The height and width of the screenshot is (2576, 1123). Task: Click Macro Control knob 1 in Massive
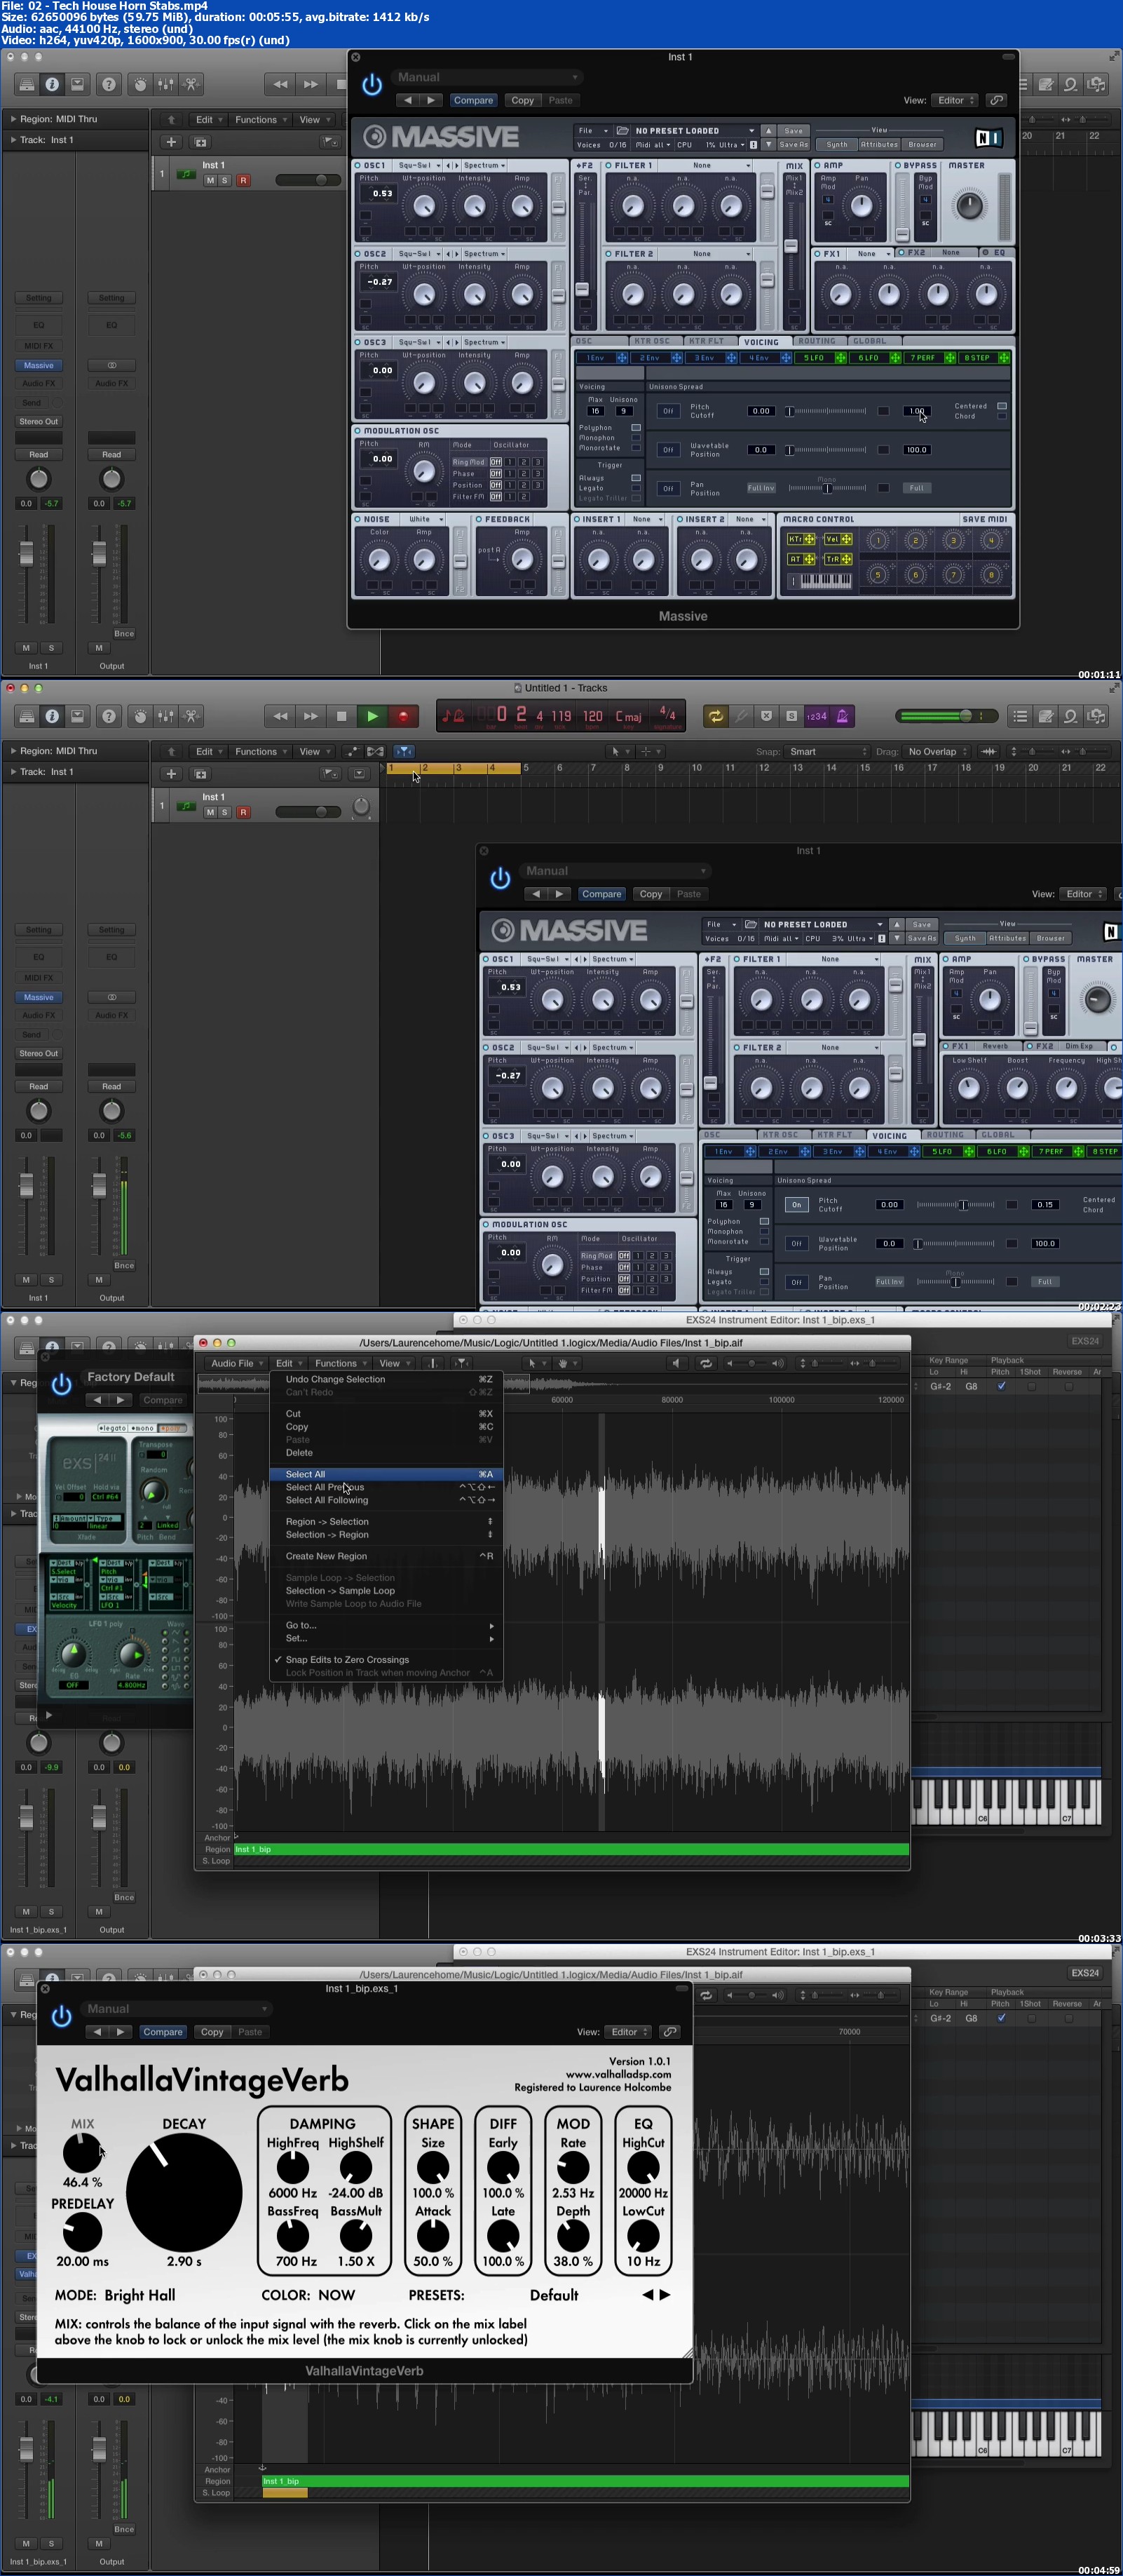click(x=877, y=541)
